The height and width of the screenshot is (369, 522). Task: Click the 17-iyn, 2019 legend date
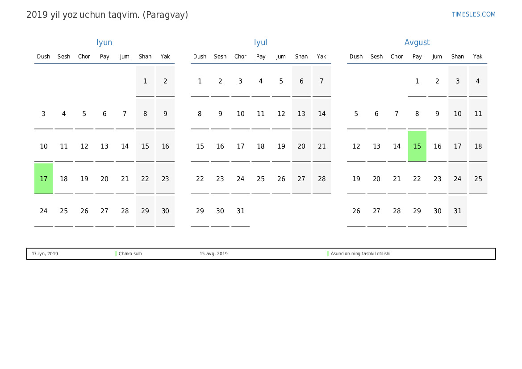pos(45,254)
